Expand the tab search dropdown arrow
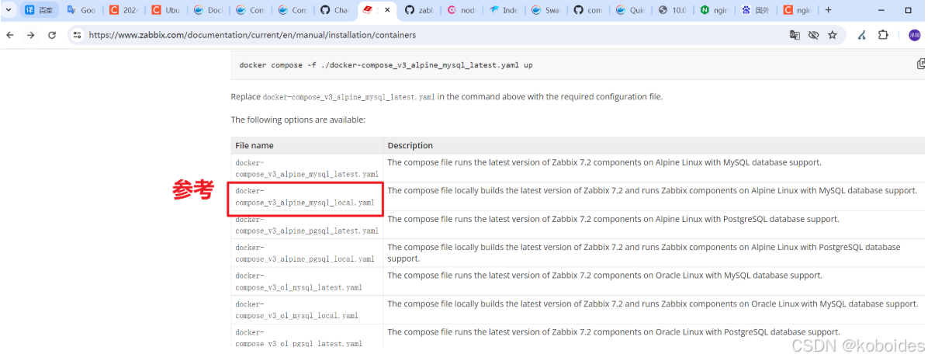928x361 pixels. (x=9, y=10)
